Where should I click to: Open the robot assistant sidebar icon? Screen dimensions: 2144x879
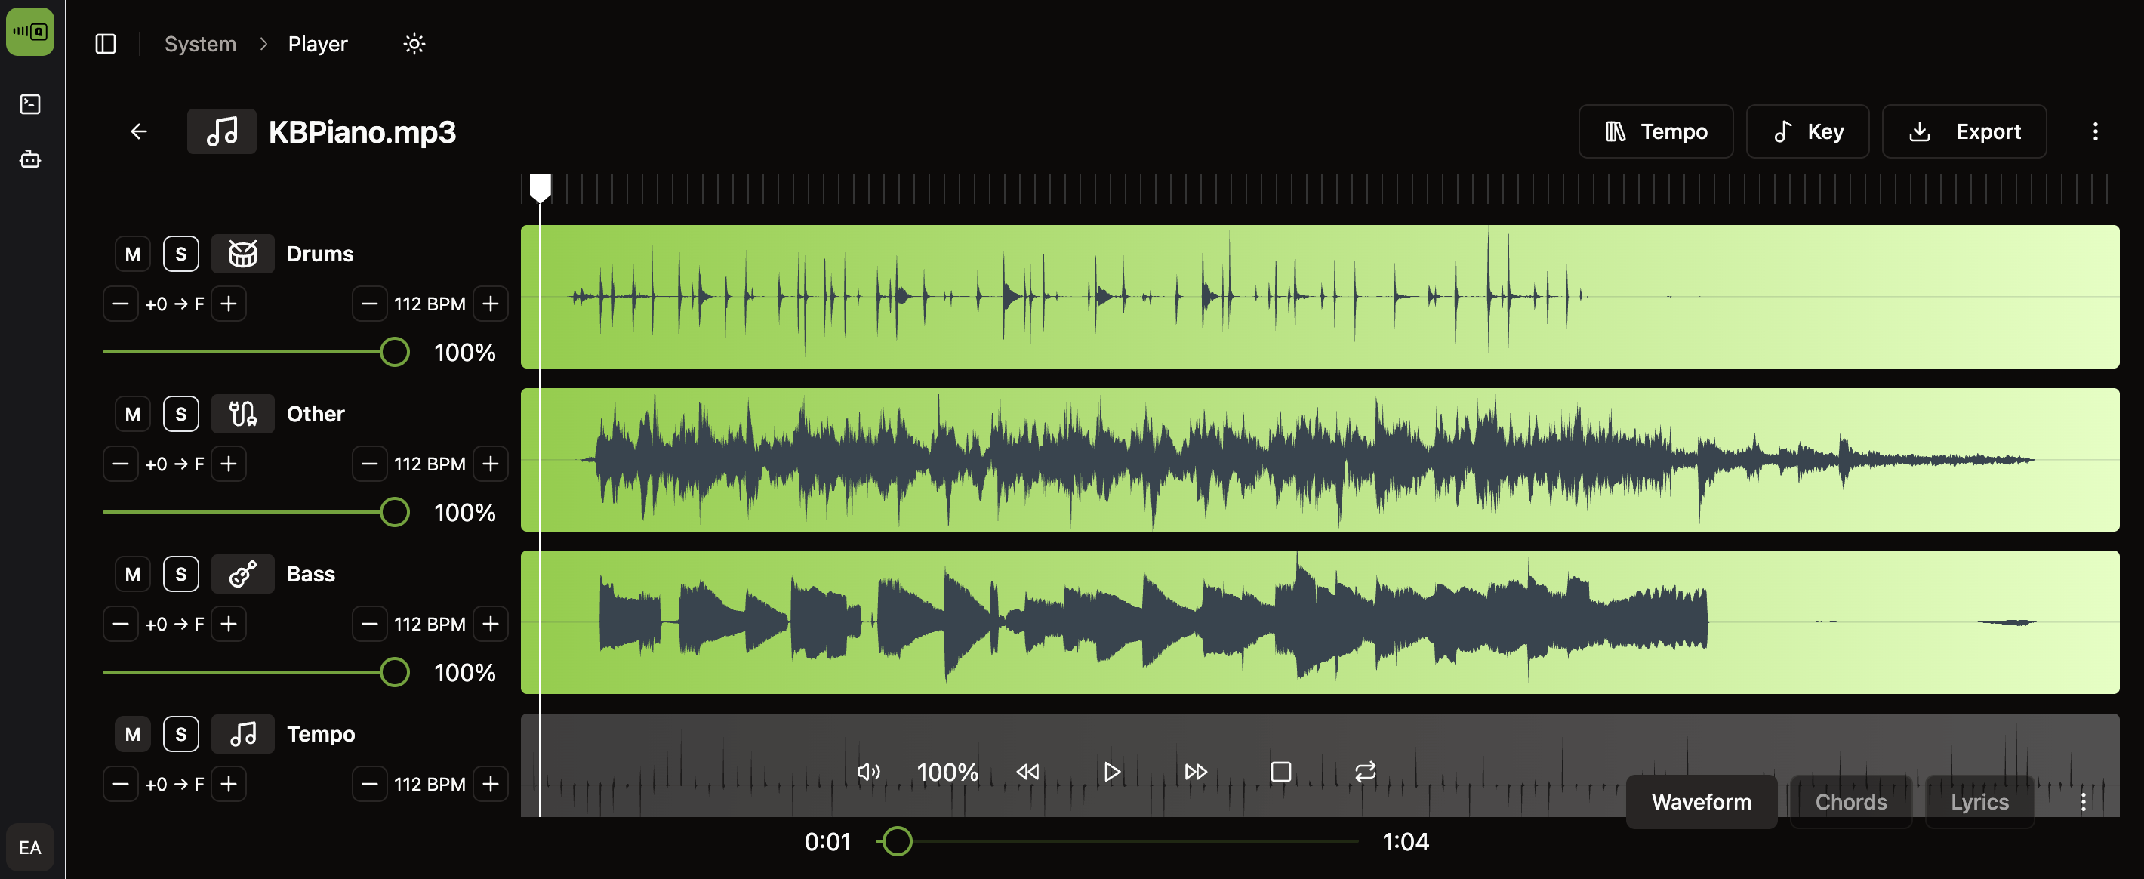coord(30,158)
